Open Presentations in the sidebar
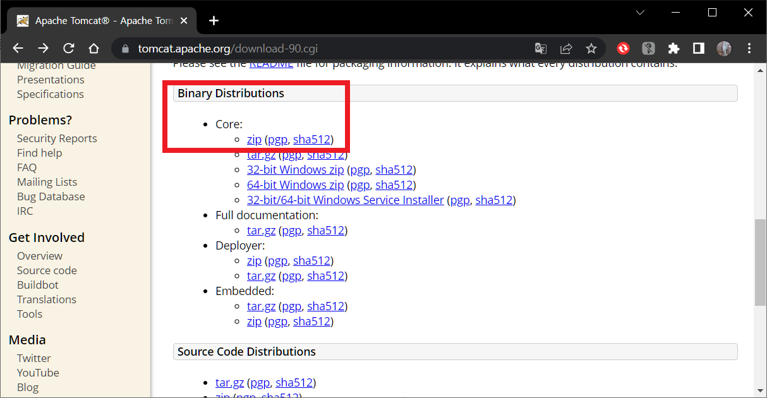This screenshot has width=767, height=398. [51, 80]
